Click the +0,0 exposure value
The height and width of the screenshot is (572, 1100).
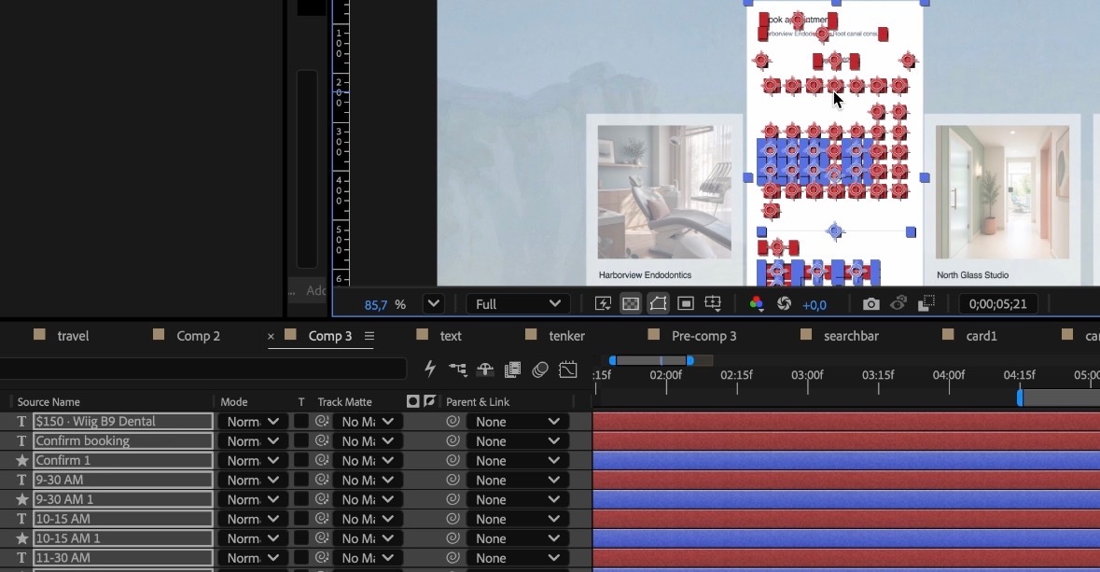(815, 304)
